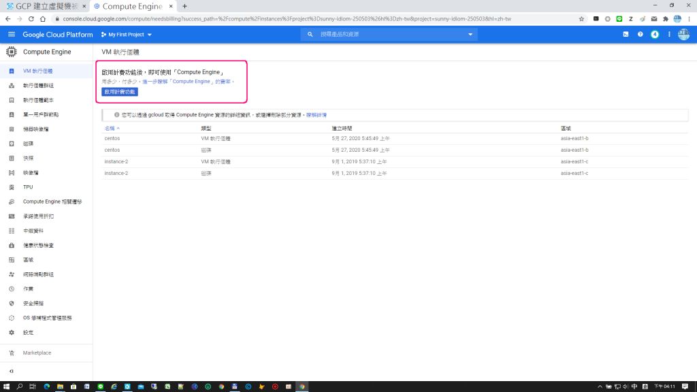Open the help question mark menu
The height and width of the screenshot is (392, 697).
tap(640, 34)
